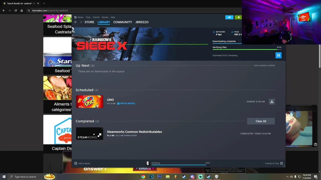321x180 pixels.
Task: Go back in Steam navigation
Action: (x=75, y=22)
